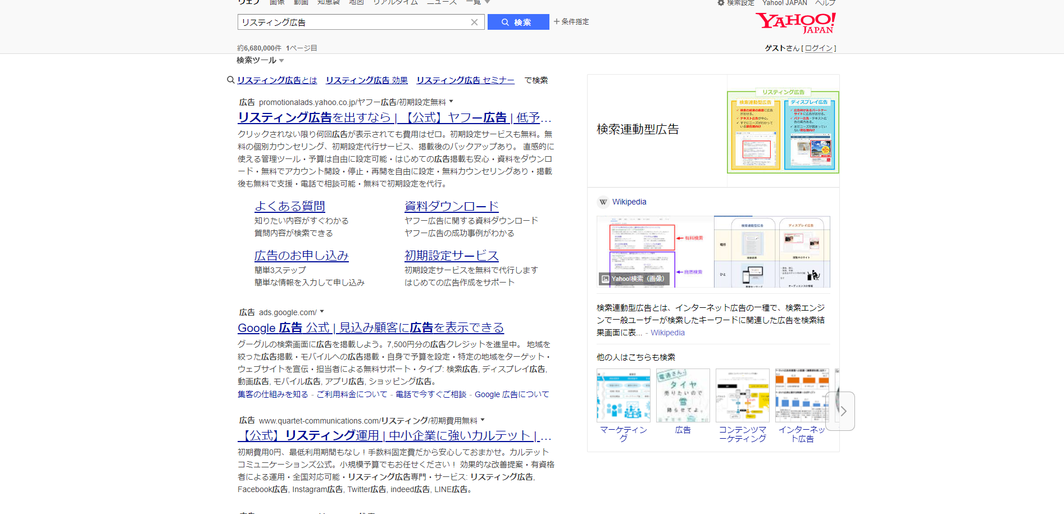
Task: Open the second panel thumbnail with device table
Action: (772, 252)
